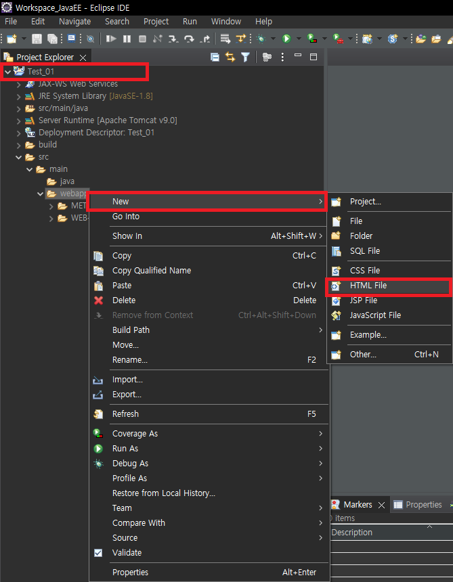This screenshot has width=453, height=582.
Task: Select Delete in context menu
Action: tap(209, 300)
